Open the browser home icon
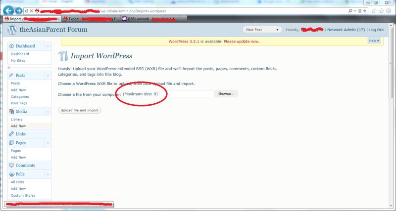The image size is (396, 211). (374, 11)
